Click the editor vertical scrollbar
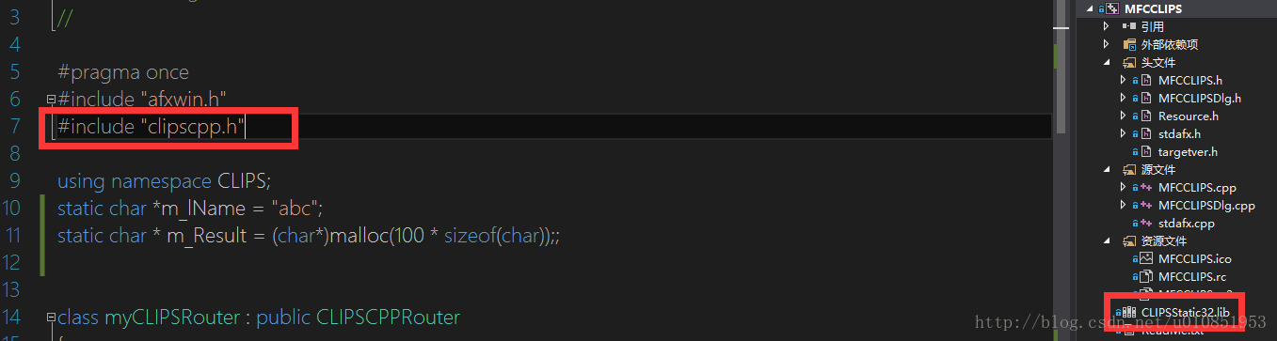This screenshot has height=341, width=1277. coord(1061,170)
